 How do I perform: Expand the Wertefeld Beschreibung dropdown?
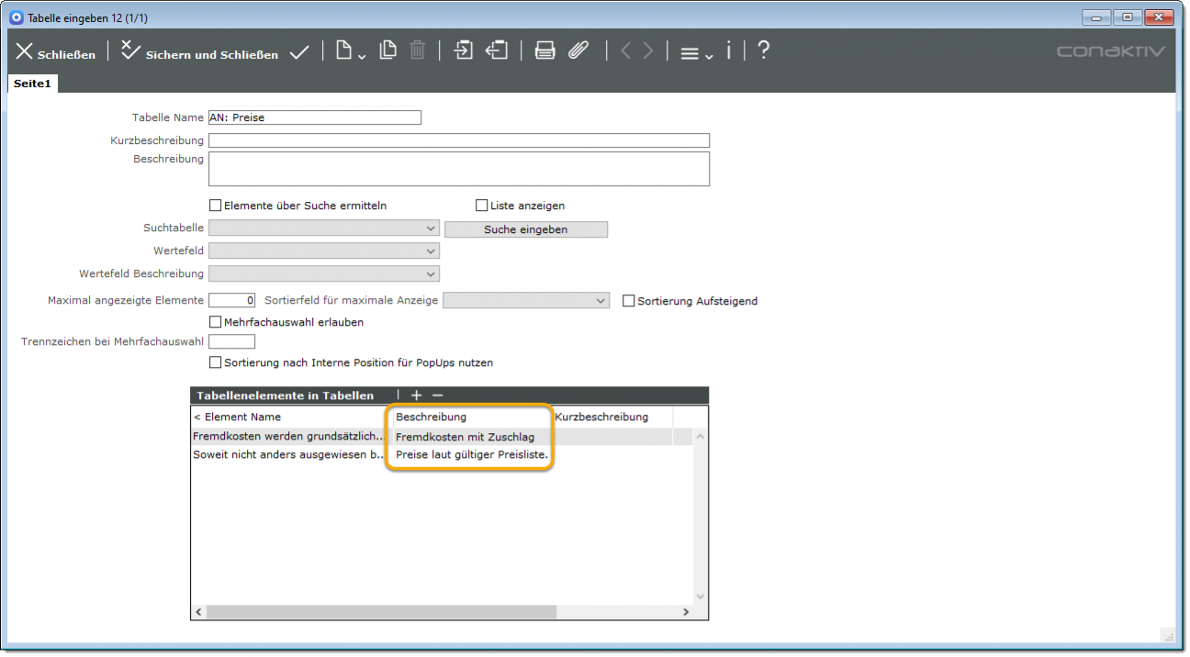324,273
